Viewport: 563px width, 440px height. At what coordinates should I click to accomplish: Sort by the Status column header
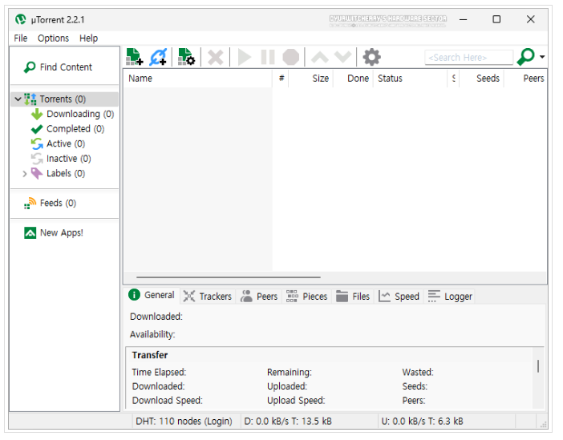click(411, 79)
